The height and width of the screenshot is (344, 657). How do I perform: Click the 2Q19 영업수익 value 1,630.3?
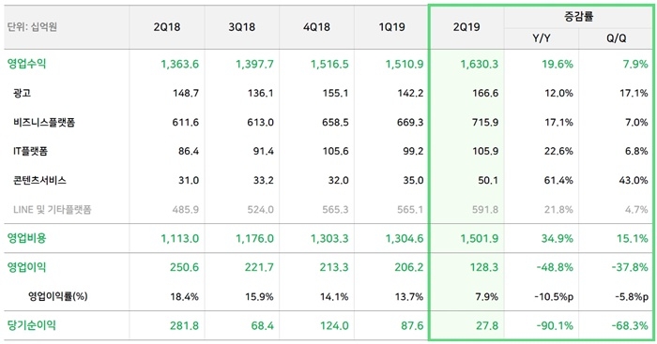[x=480, y=64]
